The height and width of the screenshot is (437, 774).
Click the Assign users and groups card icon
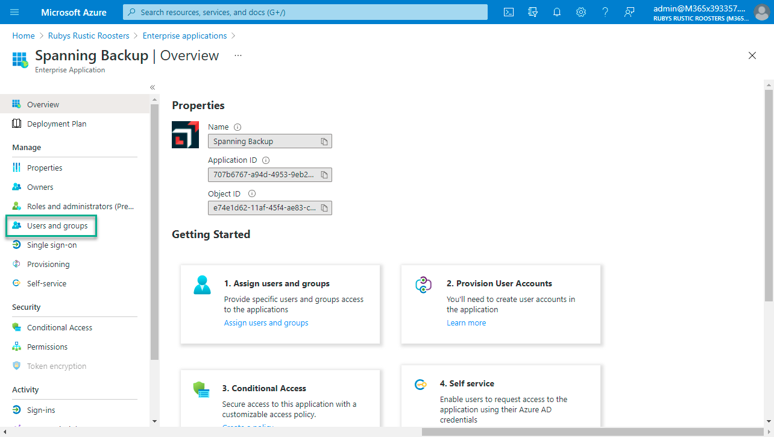click(203, 285)
